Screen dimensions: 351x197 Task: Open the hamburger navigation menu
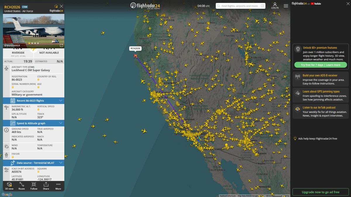tap(286, 6)
